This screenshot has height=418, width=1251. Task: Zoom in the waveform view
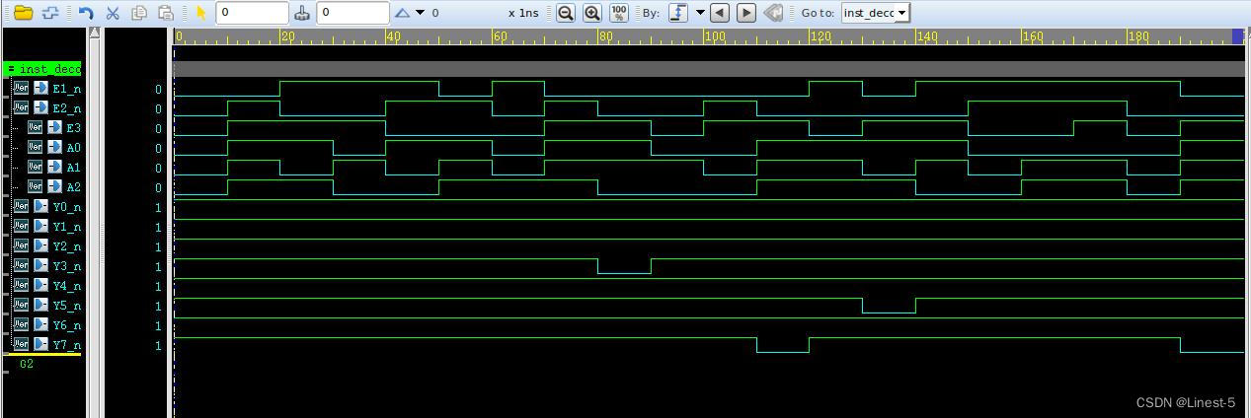(x=592, y=13)
